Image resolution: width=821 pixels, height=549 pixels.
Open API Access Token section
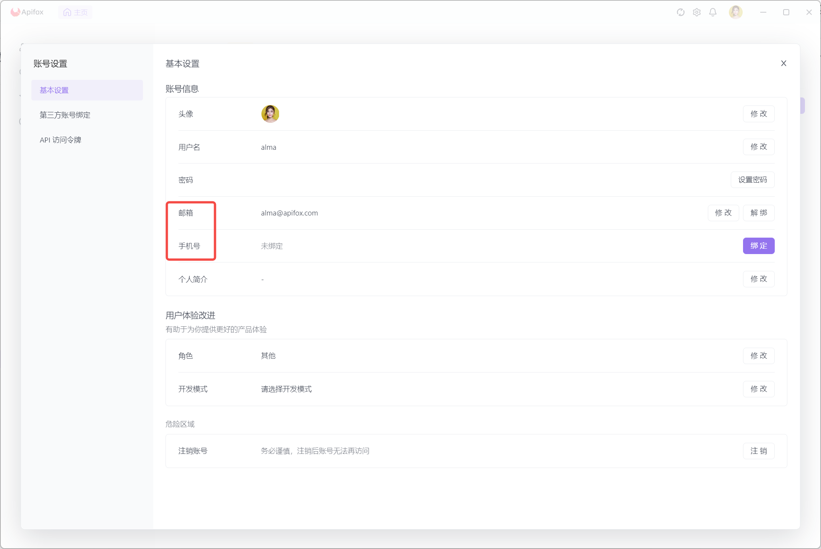pos(60,140)
